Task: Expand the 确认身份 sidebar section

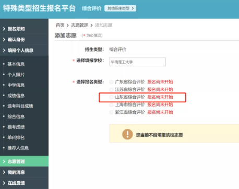Action: coord(24,40)
